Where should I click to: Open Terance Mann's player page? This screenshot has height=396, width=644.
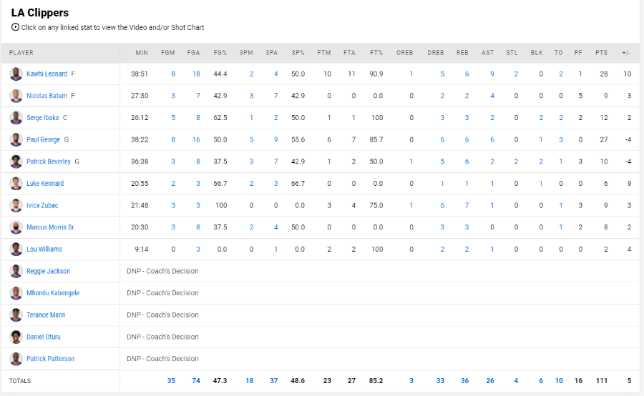click(x=46, y=315)
